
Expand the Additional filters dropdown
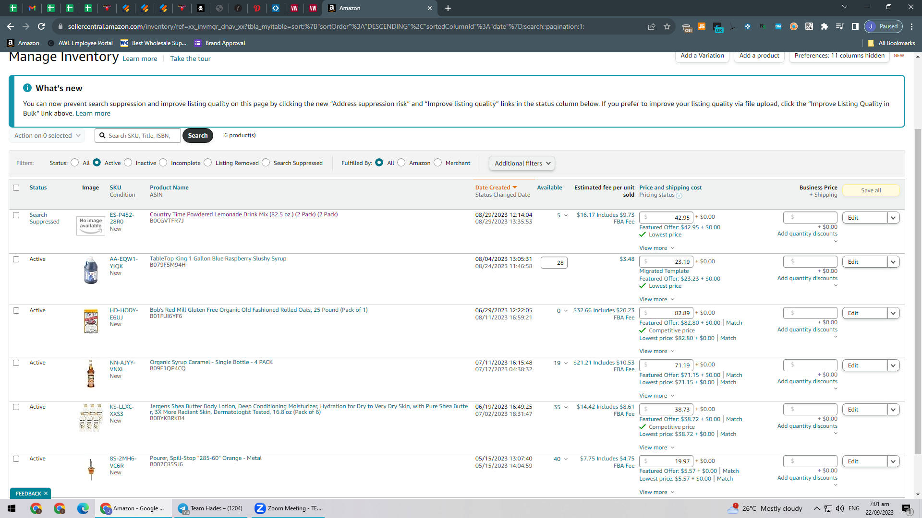pos(522,164)
